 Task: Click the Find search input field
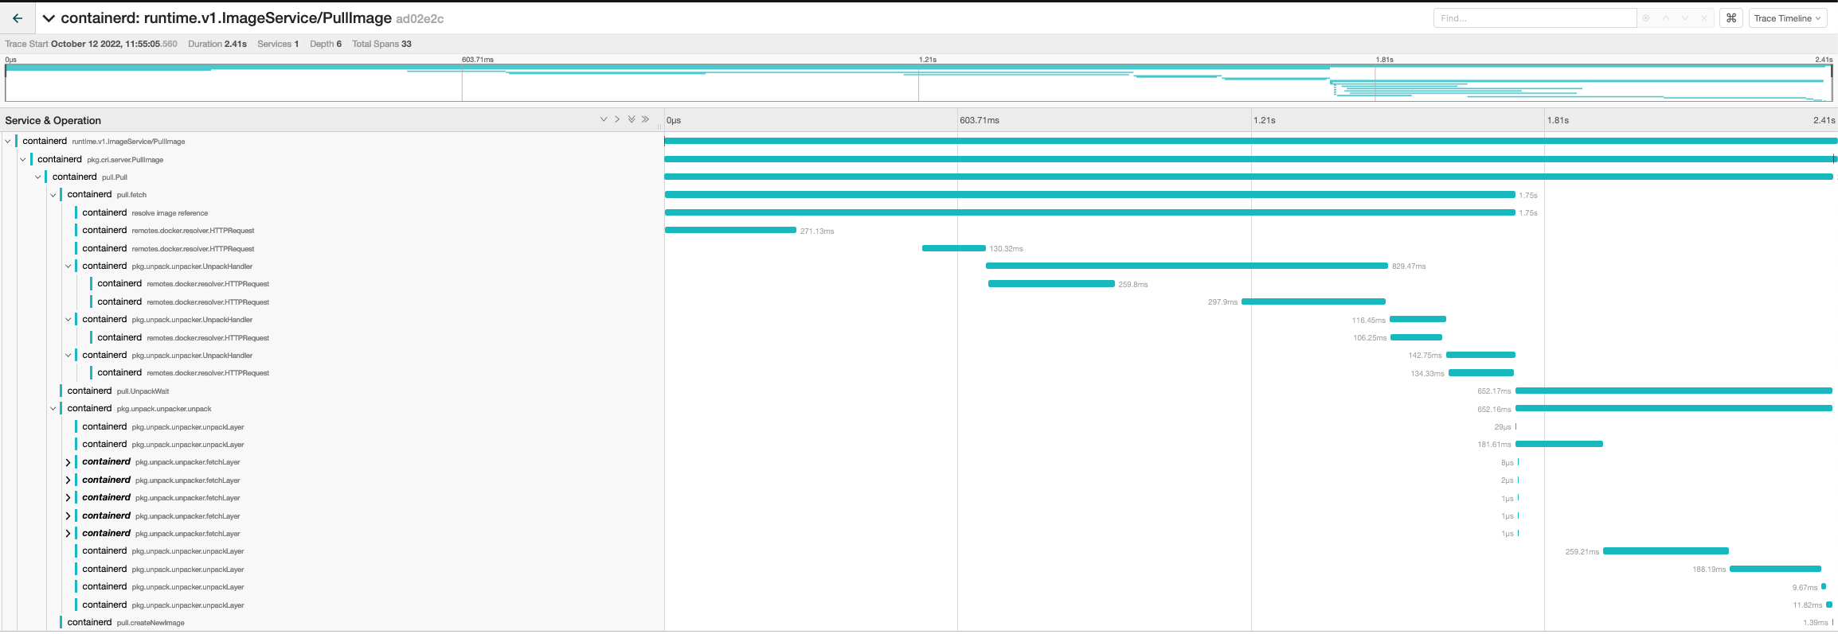[x=1535, y=18]
